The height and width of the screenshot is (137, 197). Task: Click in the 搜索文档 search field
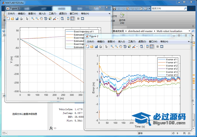167,8
